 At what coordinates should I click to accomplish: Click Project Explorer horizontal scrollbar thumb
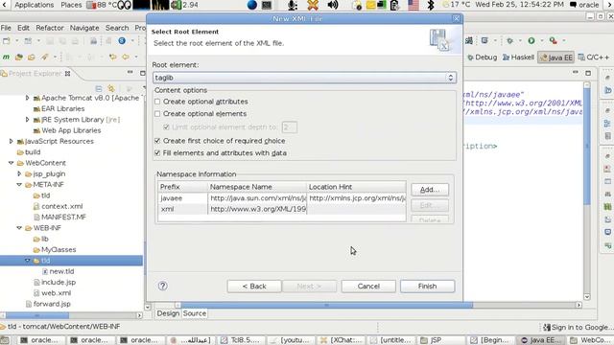37,315
